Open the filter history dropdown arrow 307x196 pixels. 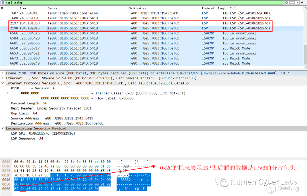point(298,3)
